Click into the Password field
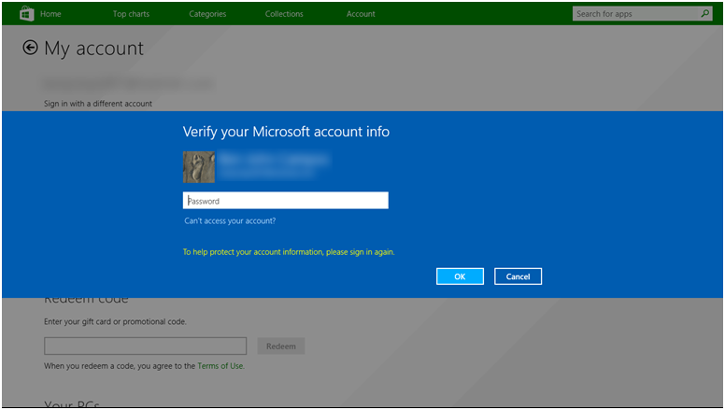The image size is (725, 410). 285,201
